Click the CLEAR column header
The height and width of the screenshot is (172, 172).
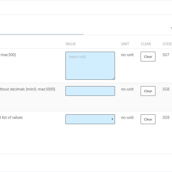[146, 44]
